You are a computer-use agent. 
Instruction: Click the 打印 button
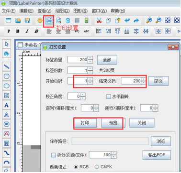click(x=85, y=123)
